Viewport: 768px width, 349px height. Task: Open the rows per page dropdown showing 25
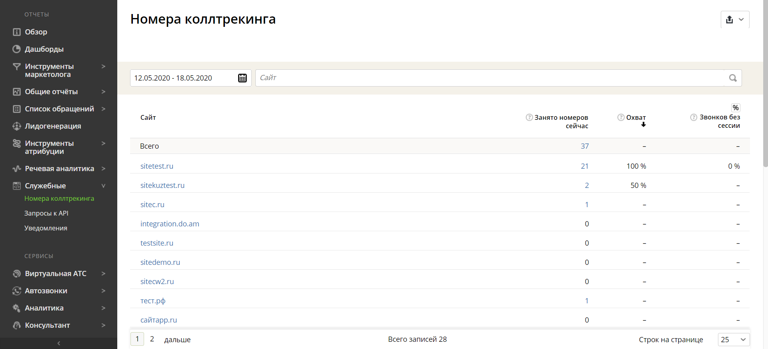[734, 339]
